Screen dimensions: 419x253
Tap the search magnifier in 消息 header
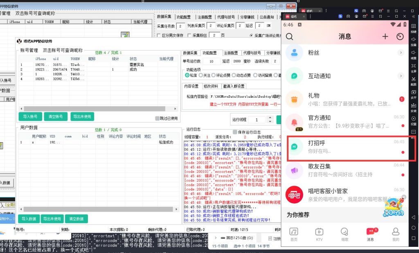click(290, 36)
